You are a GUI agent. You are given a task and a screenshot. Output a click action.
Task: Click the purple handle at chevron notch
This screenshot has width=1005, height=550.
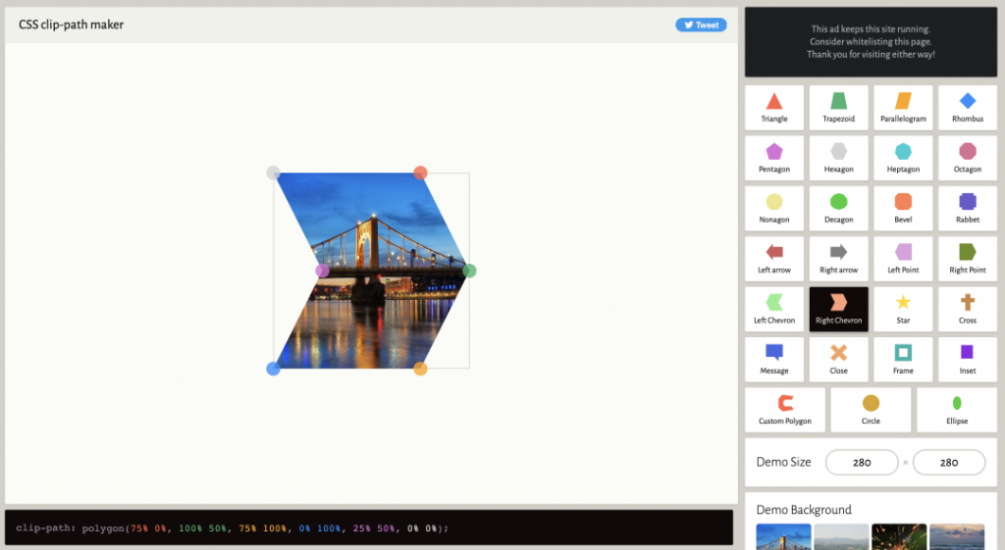click(322, 271)
